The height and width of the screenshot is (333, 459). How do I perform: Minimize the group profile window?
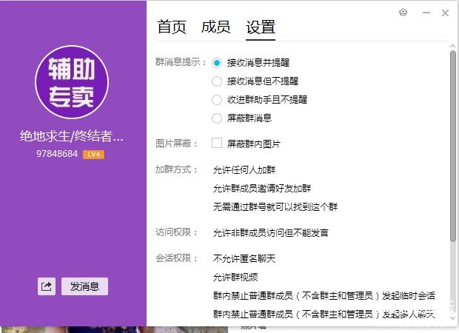425,13
